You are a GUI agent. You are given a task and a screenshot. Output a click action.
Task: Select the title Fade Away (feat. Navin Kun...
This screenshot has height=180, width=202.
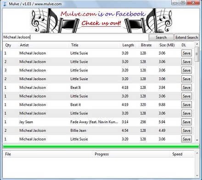pos(94,122)
